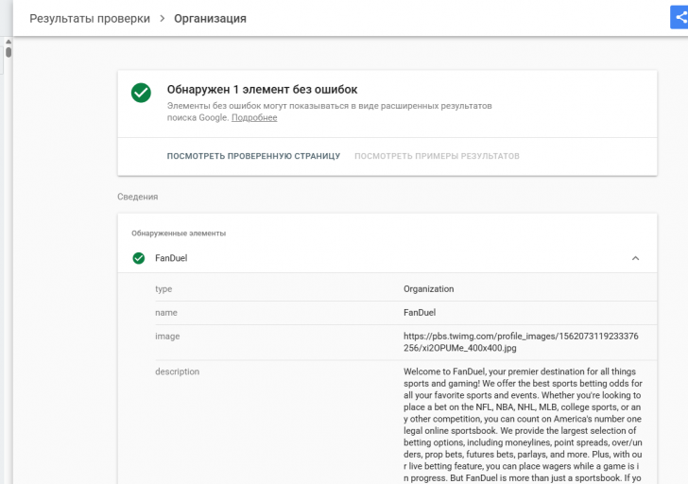Click the left panel scrollbar thumb
Image resolution: width=688 pixels, height=484 pixels.
[x=9, y=53]
